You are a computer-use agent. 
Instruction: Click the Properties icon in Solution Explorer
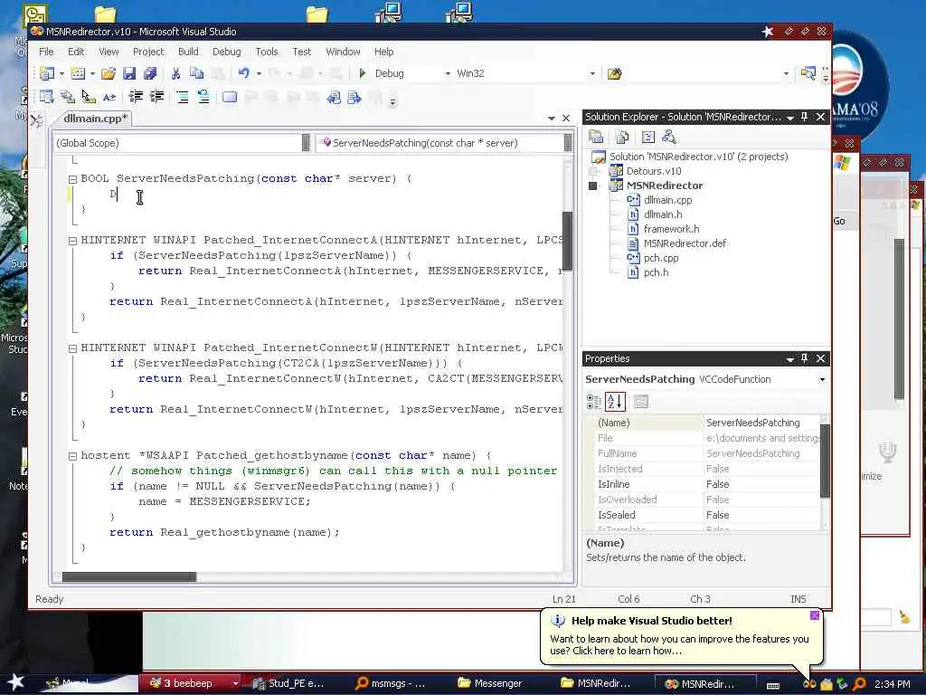click(x=597, y=138)
